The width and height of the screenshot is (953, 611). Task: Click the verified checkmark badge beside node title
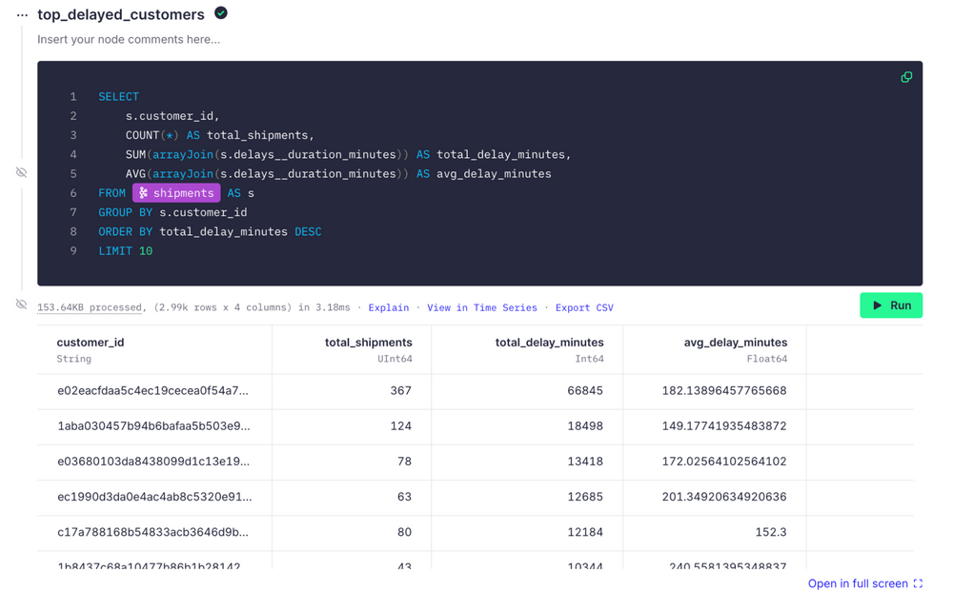coord(219,14)
